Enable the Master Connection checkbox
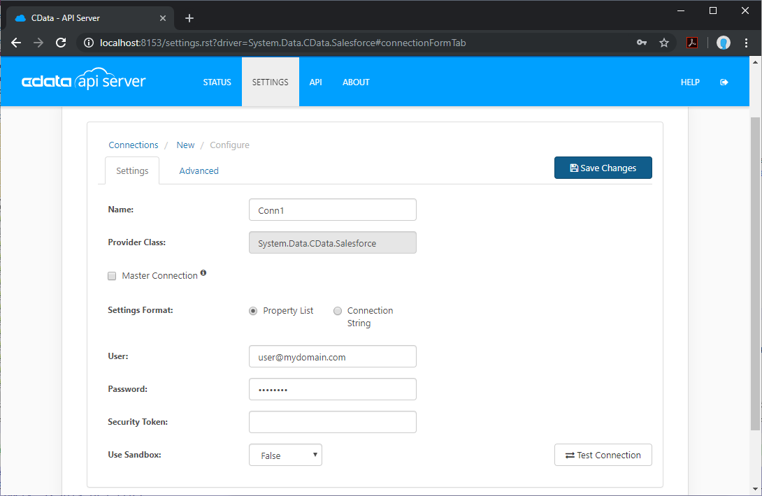The image size is (762, 496). click(x=112, y=276)
